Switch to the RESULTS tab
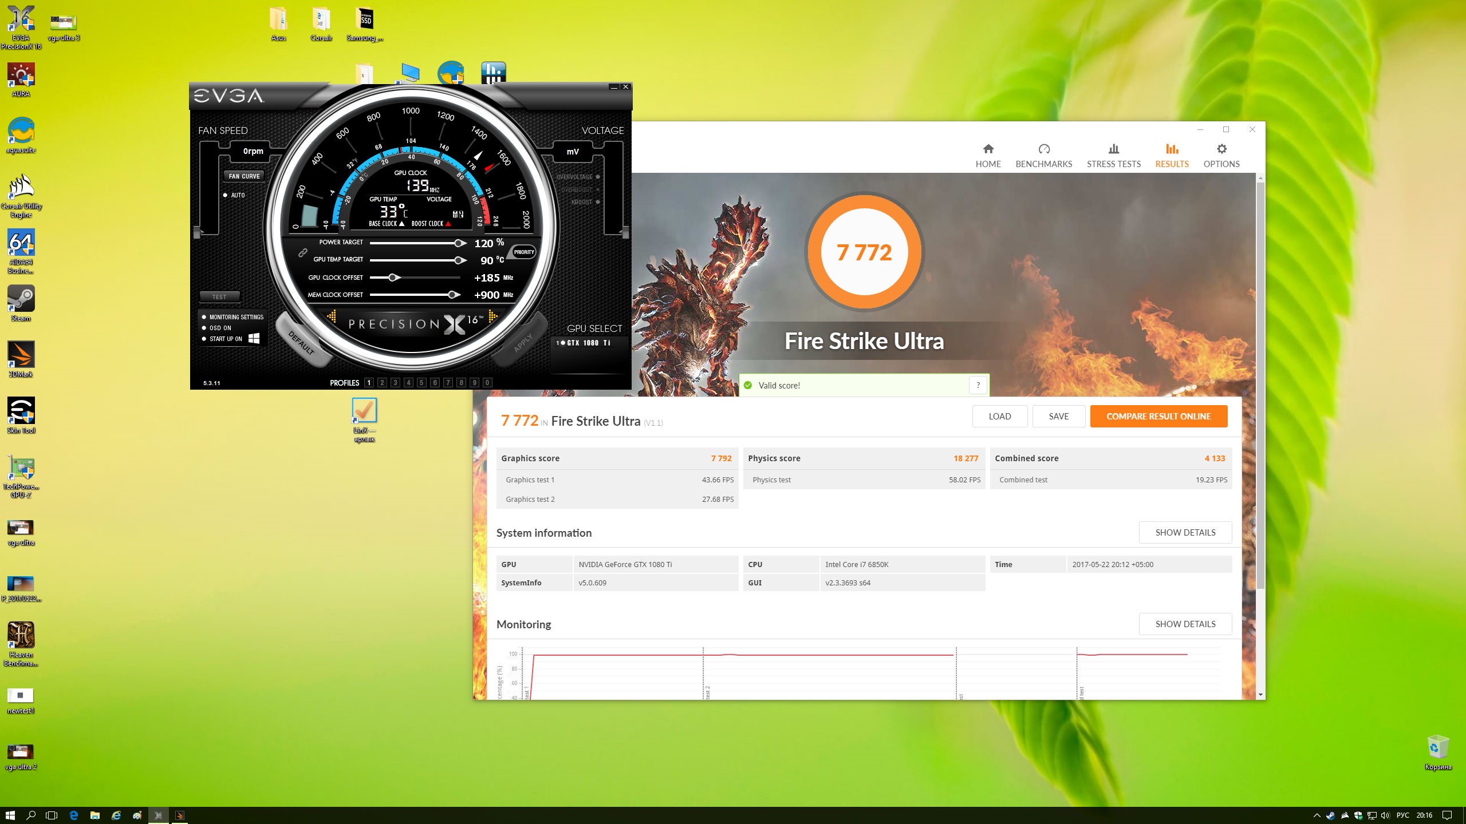Image resolution: width=1466 pixels, height=824 pixels. pyautogui.click(x=1172, y=156)
